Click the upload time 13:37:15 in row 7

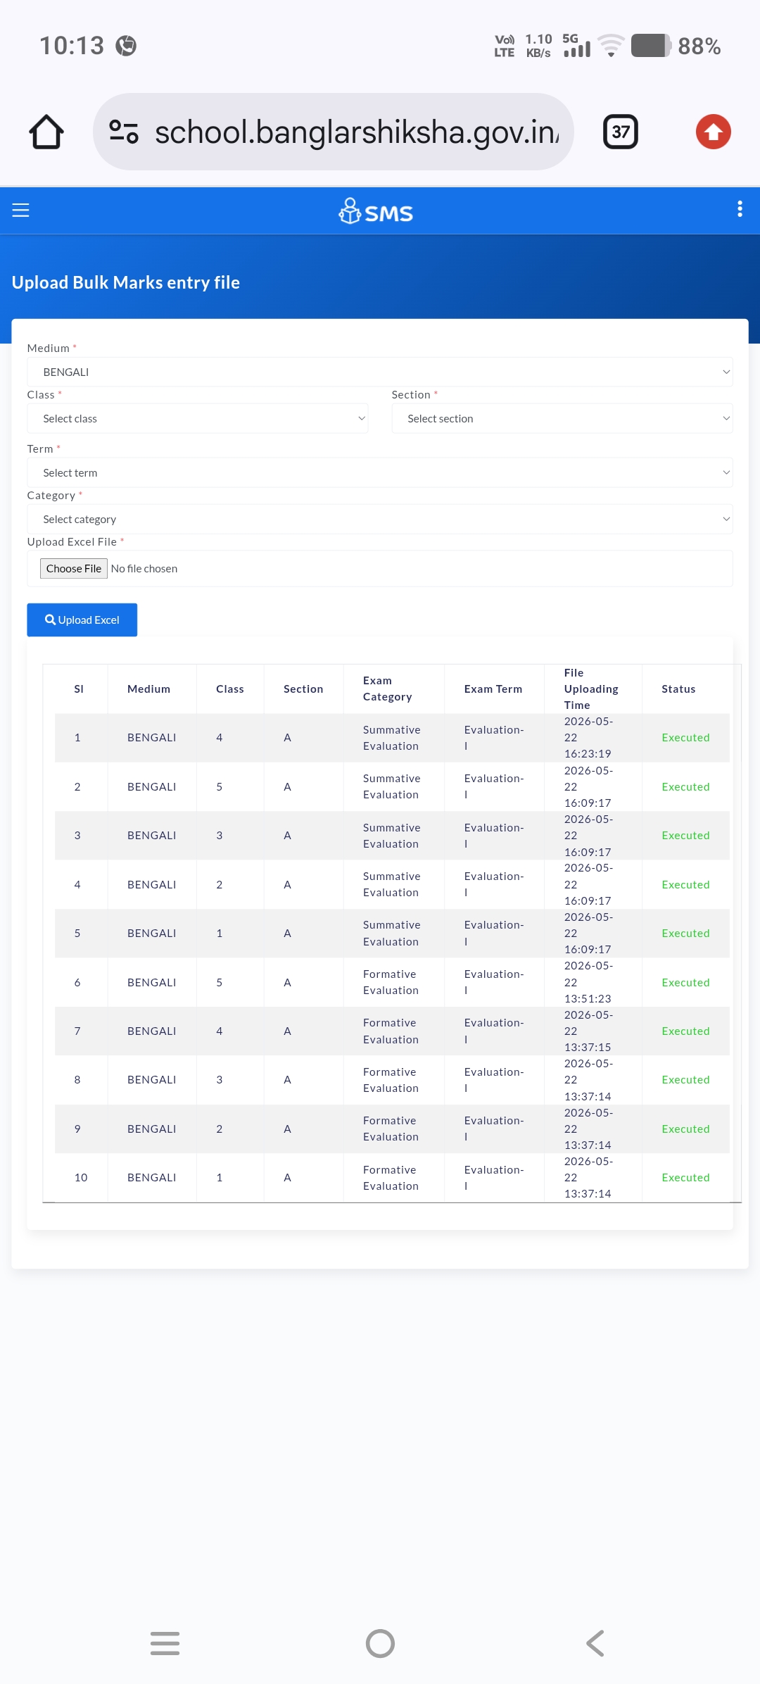[588, 1047]
